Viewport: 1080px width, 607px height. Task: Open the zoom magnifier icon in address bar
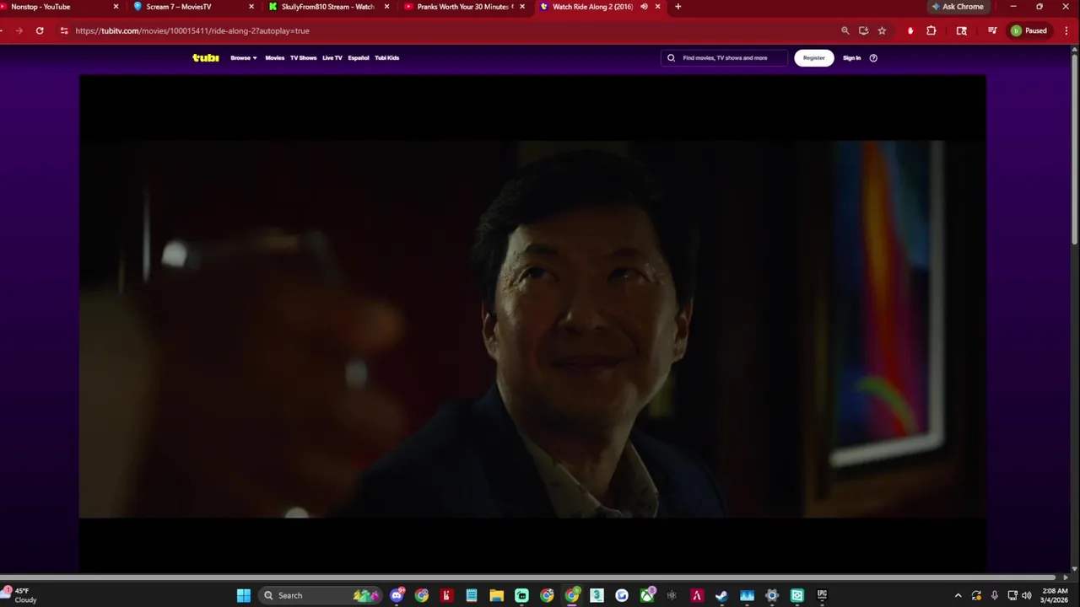(x=845, y=30)
